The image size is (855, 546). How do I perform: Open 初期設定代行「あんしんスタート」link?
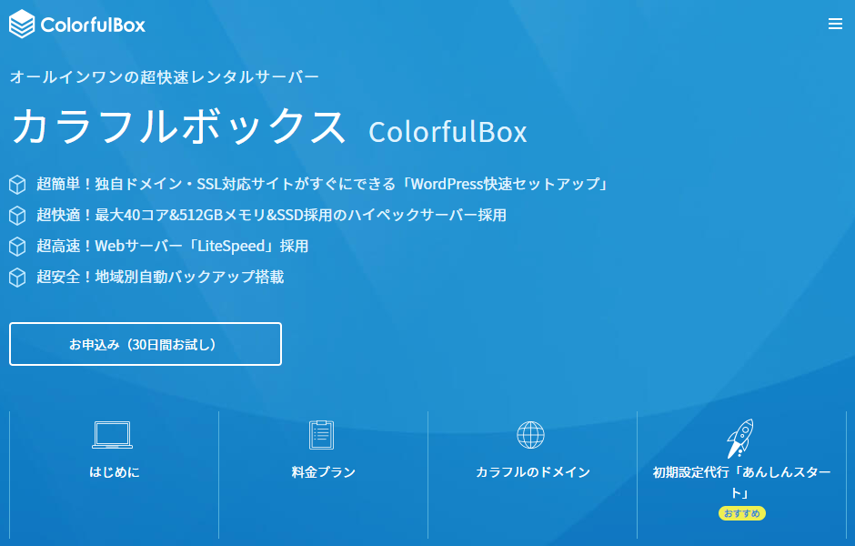[x=741, y=482]
